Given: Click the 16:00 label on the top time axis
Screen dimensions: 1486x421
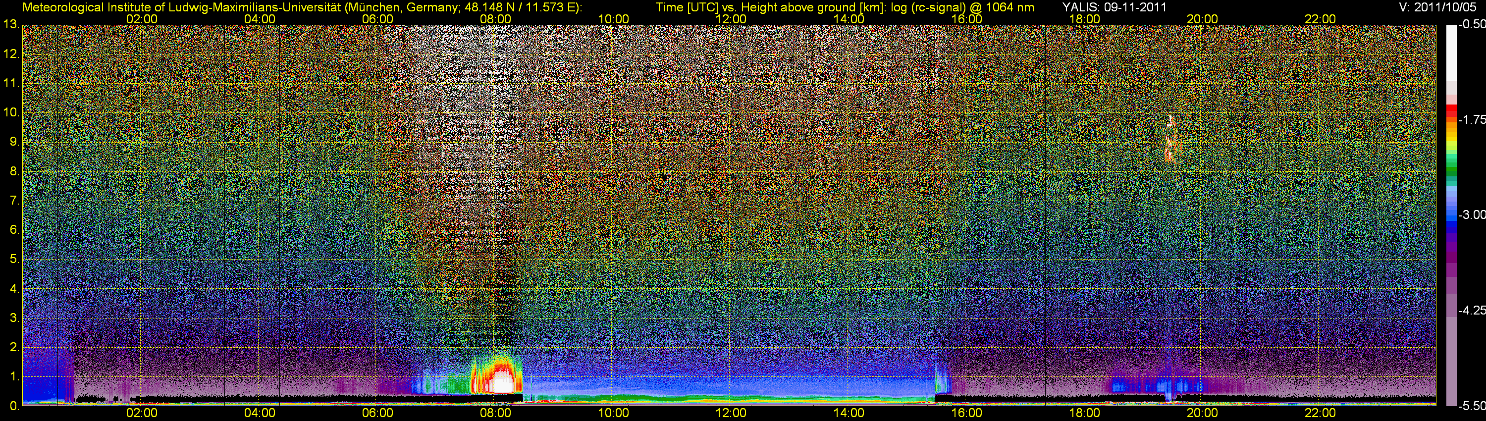Looking at the screenshot, I should pyautogui.click(x=967, y=19).
